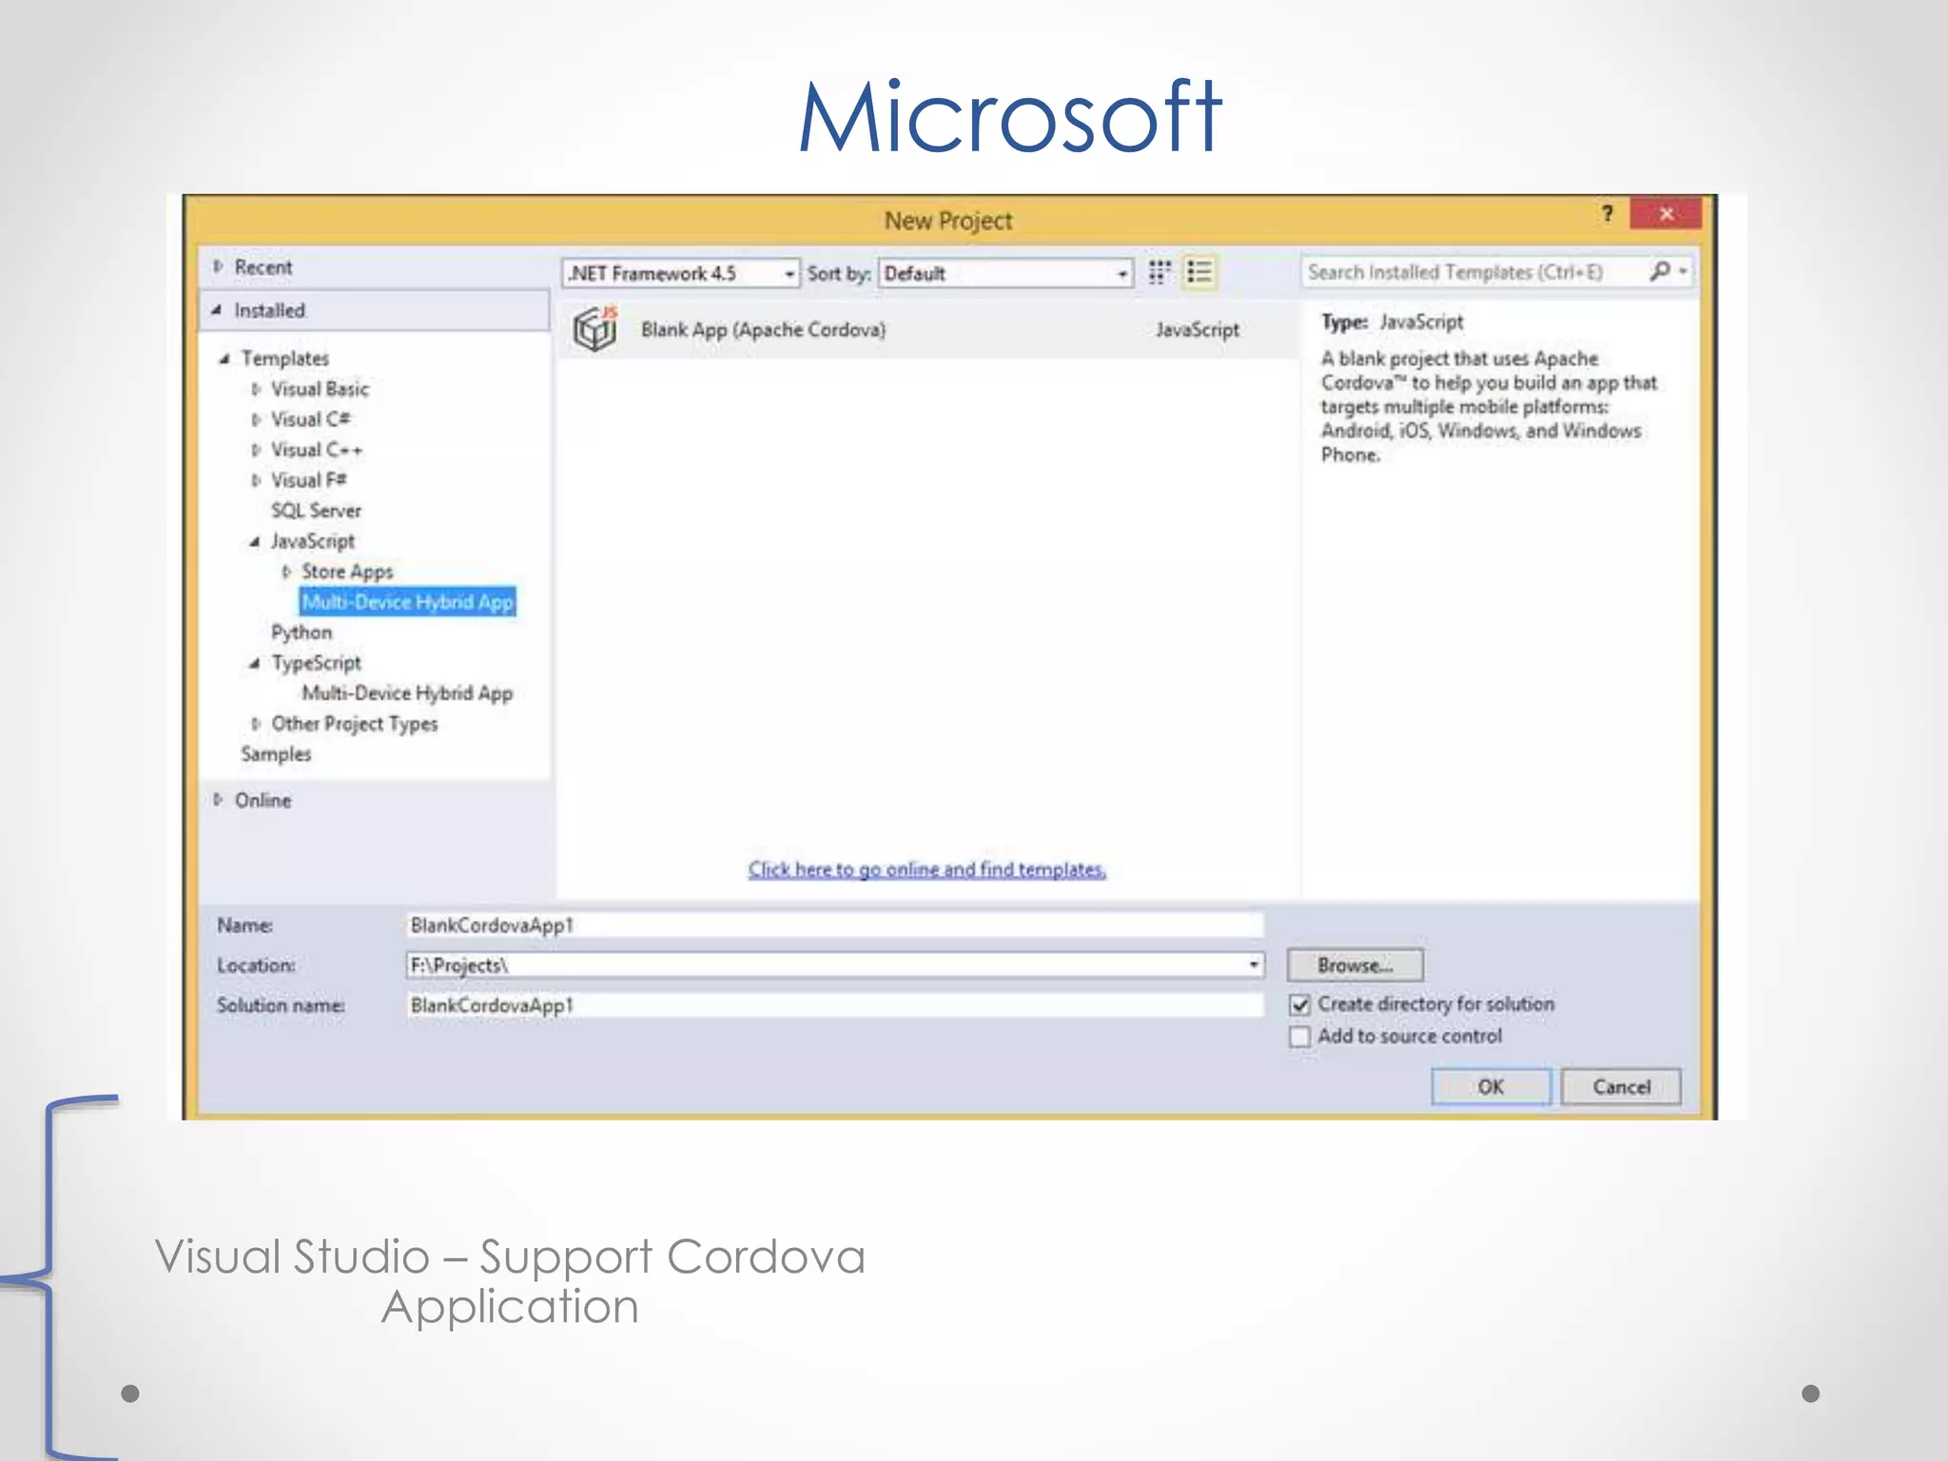Click the Browse... button
This screenshot has width=1948, height=1461.
pyautogui.click(x=1355, y=965)
